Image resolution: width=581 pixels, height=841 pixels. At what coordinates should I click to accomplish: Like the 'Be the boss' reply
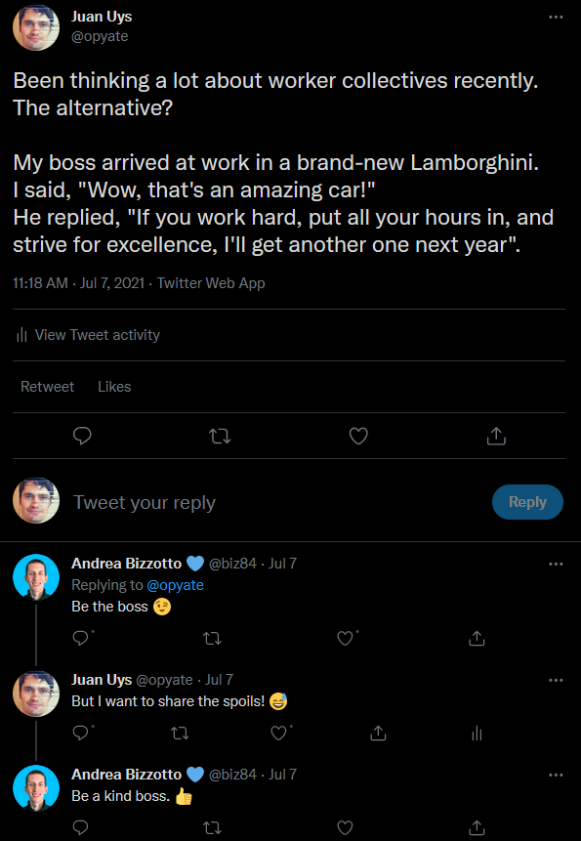tap(345, 638)
